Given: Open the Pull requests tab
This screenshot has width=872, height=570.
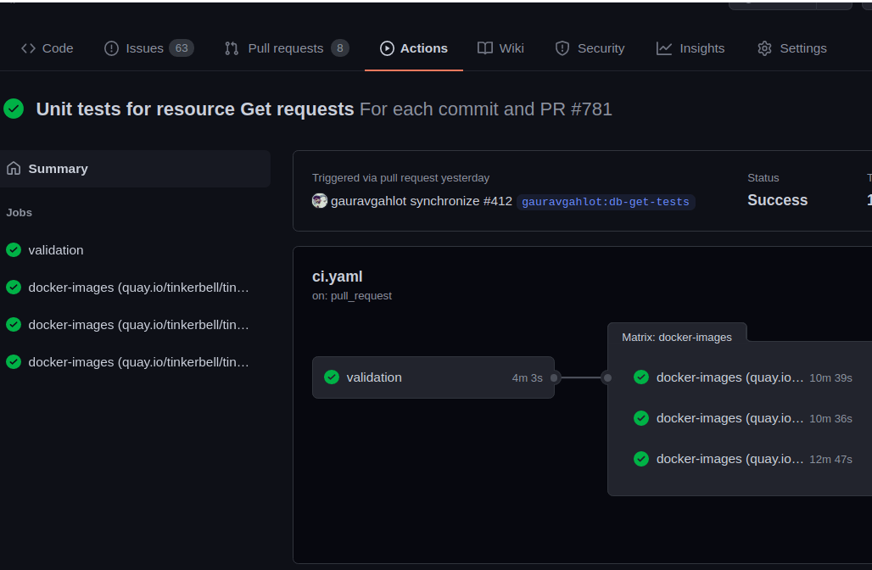Looking at the screenshot, I should (286, 48).
